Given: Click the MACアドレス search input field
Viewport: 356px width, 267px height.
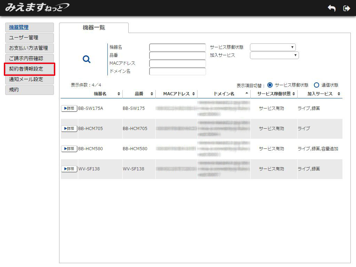Looking at the screenshot, I should [x=177, y=63].
